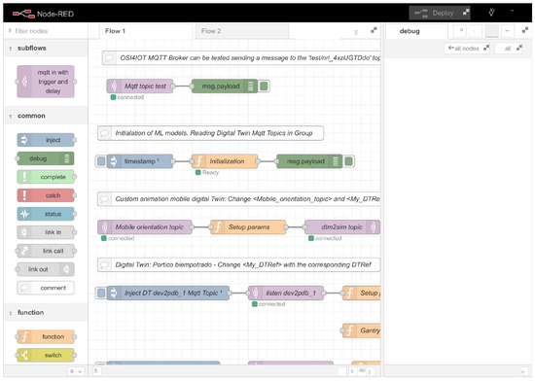Open the user icon in header

(x=491, y=13)
